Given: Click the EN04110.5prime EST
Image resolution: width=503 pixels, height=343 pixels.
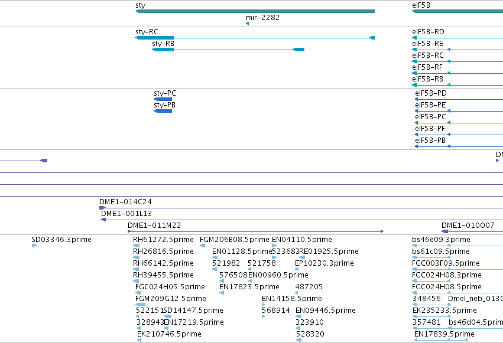Looking at the screenshot, I should [274, 246].
